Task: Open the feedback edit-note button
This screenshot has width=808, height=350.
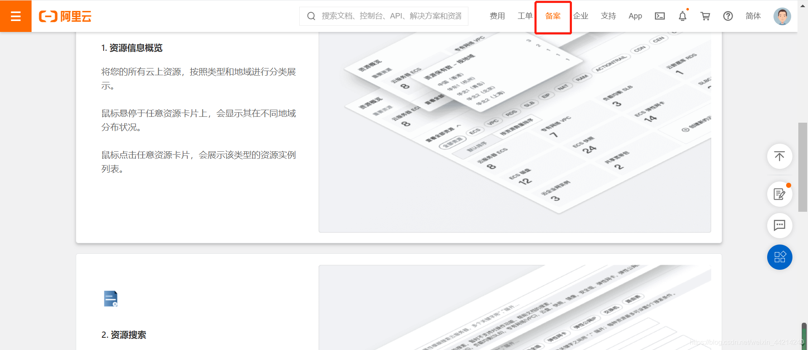Action: pos(779,194)
